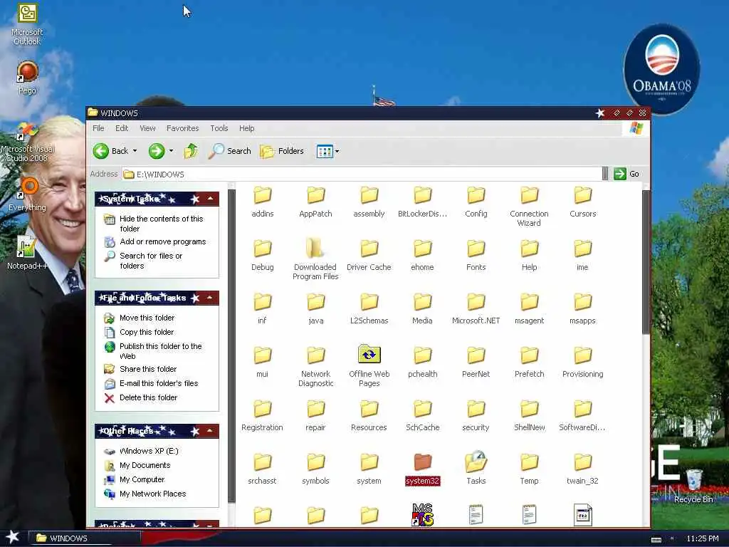Screen dimensions: 729x547
Task: Collapse the File and Folder Tasks panel
Action: click(210, 298)
